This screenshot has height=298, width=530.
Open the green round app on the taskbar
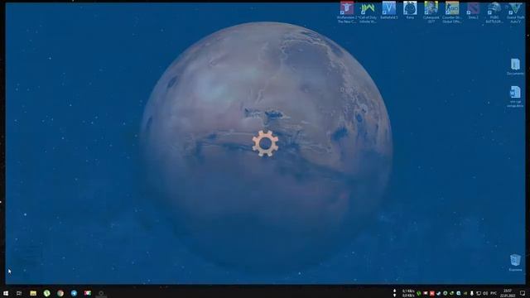tap(46, 293)
